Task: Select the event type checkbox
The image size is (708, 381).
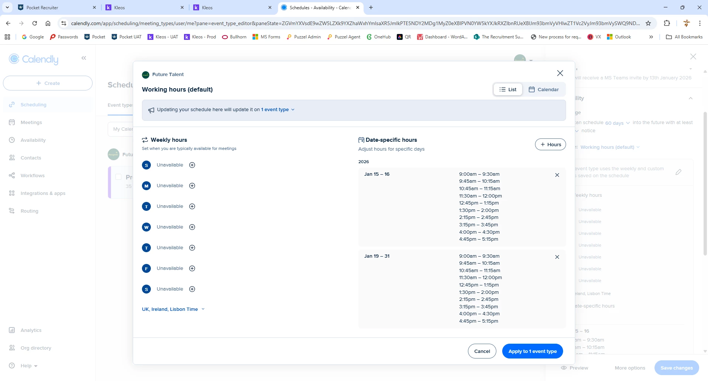Action: click(118, 177)
